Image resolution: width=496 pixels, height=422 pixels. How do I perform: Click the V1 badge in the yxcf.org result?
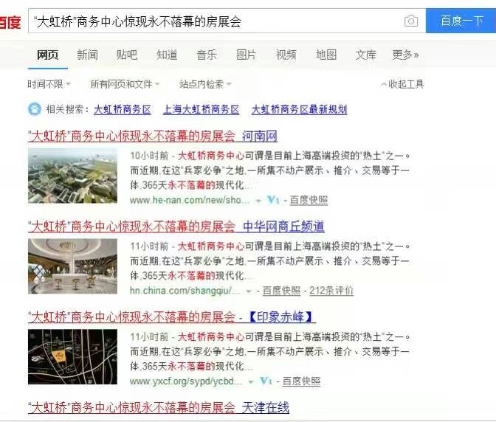click(266, 381)
